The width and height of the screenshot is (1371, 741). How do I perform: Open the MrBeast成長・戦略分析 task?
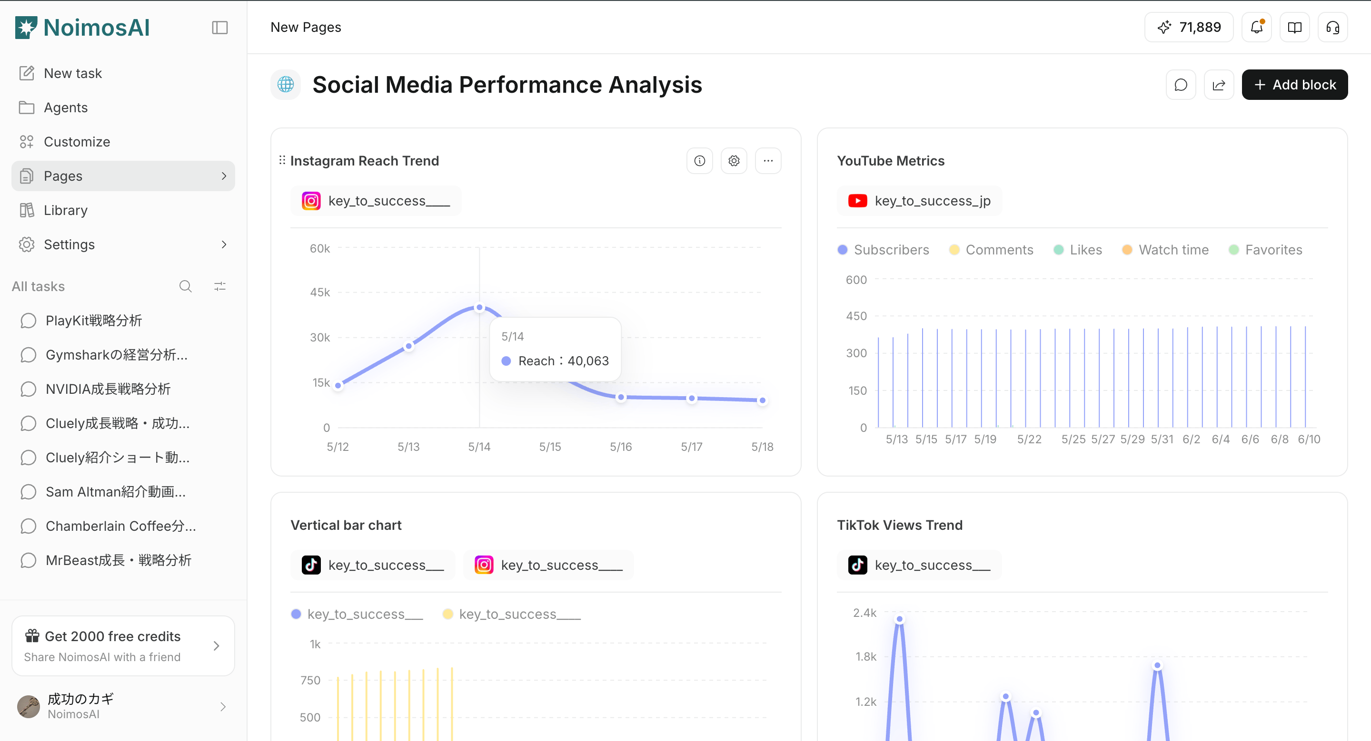(x=123, y=560)
